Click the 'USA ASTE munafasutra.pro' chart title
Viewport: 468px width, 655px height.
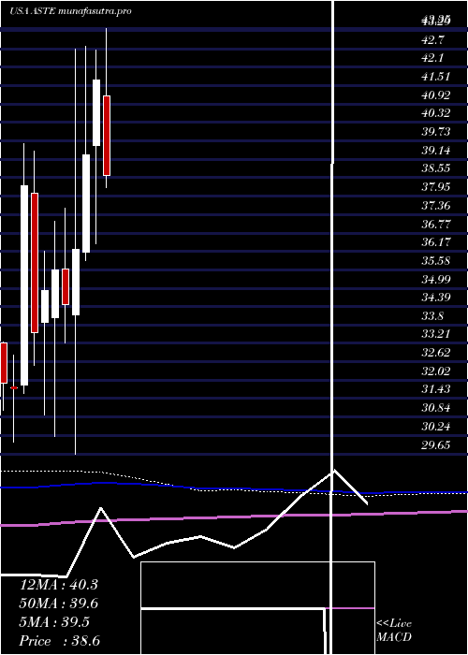point(70,11)
